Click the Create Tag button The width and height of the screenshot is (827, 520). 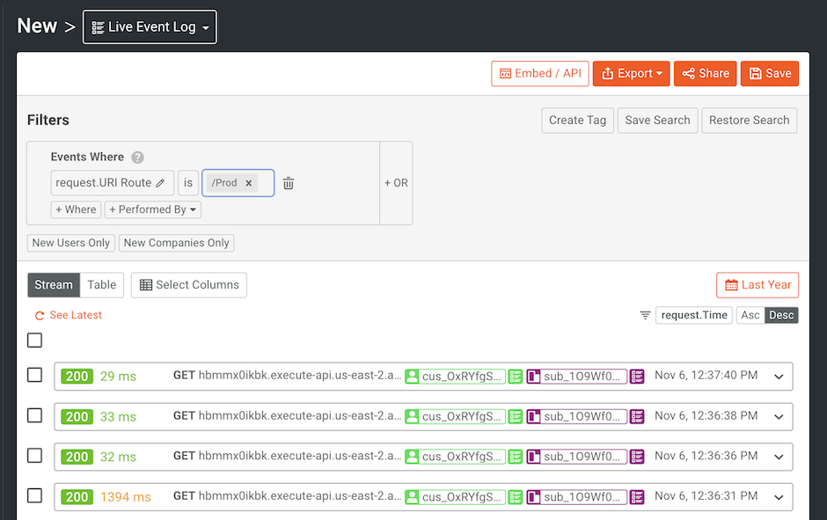pyautogui.click(x=577, y=121)
